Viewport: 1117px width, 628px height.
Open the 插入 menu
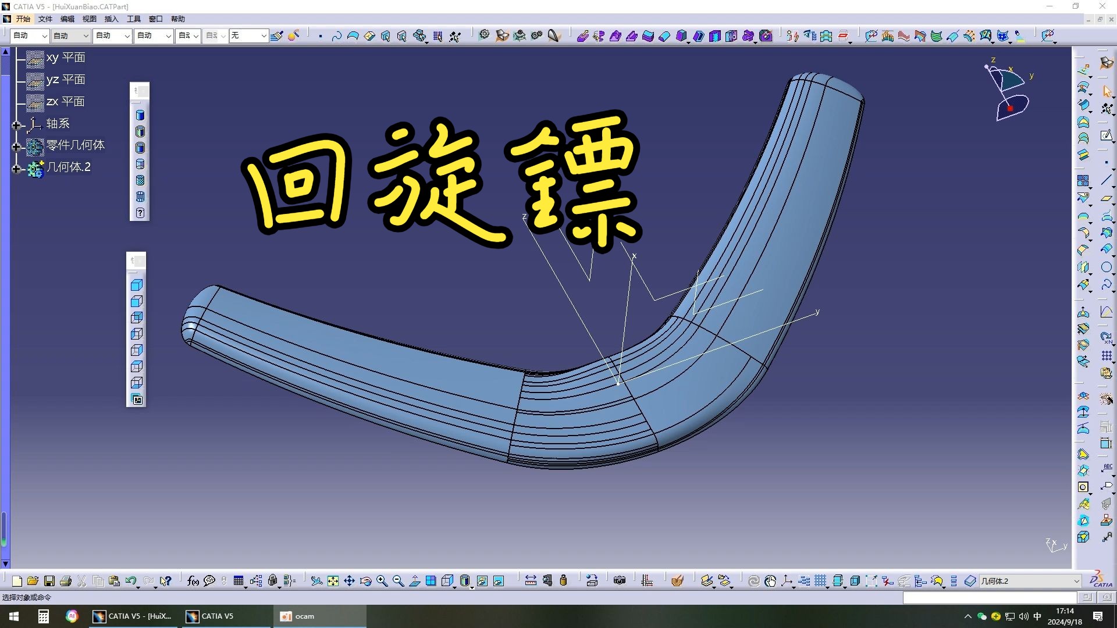[111, 19]
